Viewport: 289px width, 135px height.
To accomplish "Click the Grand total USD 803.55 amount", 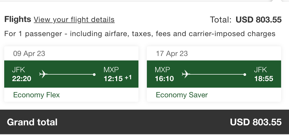I will point(256,122).
